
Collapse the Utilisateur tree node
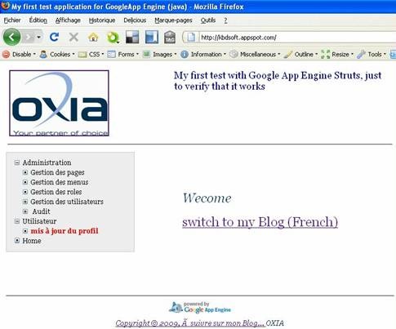[17, 221]
